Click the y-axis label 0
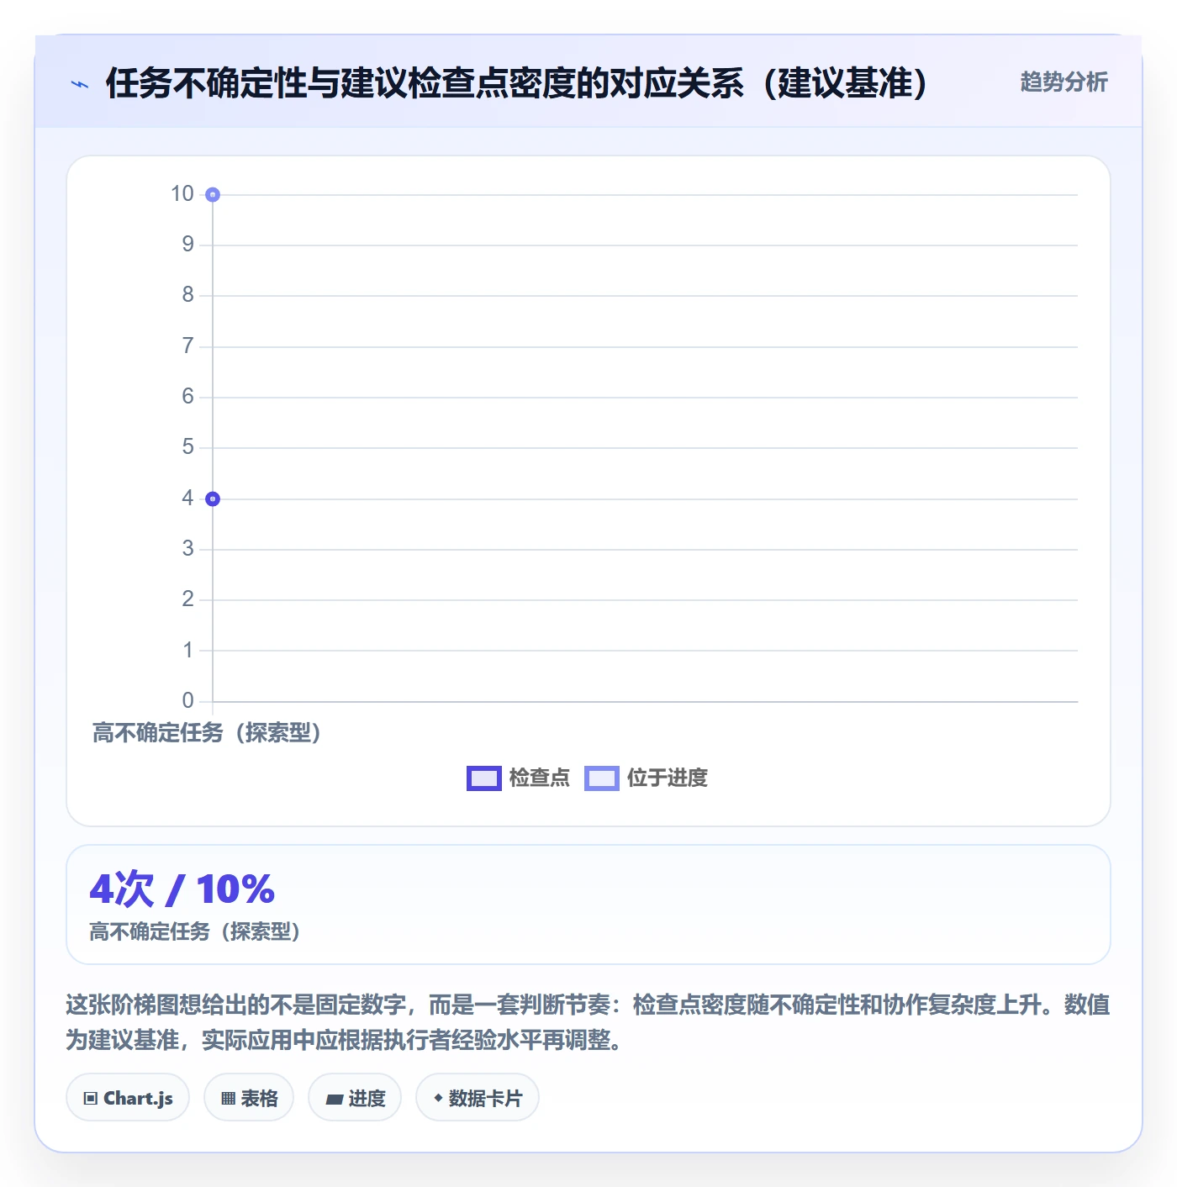The height and width of the screenshot is (1187, 1177). coord(188,700)
